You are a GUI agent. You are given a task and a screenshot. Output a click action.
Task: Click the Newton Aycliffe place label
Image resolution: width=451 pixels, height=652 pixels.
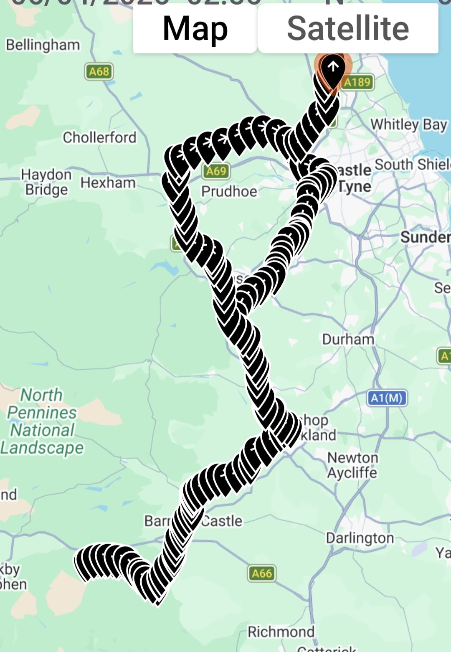(x=352, y=465)
